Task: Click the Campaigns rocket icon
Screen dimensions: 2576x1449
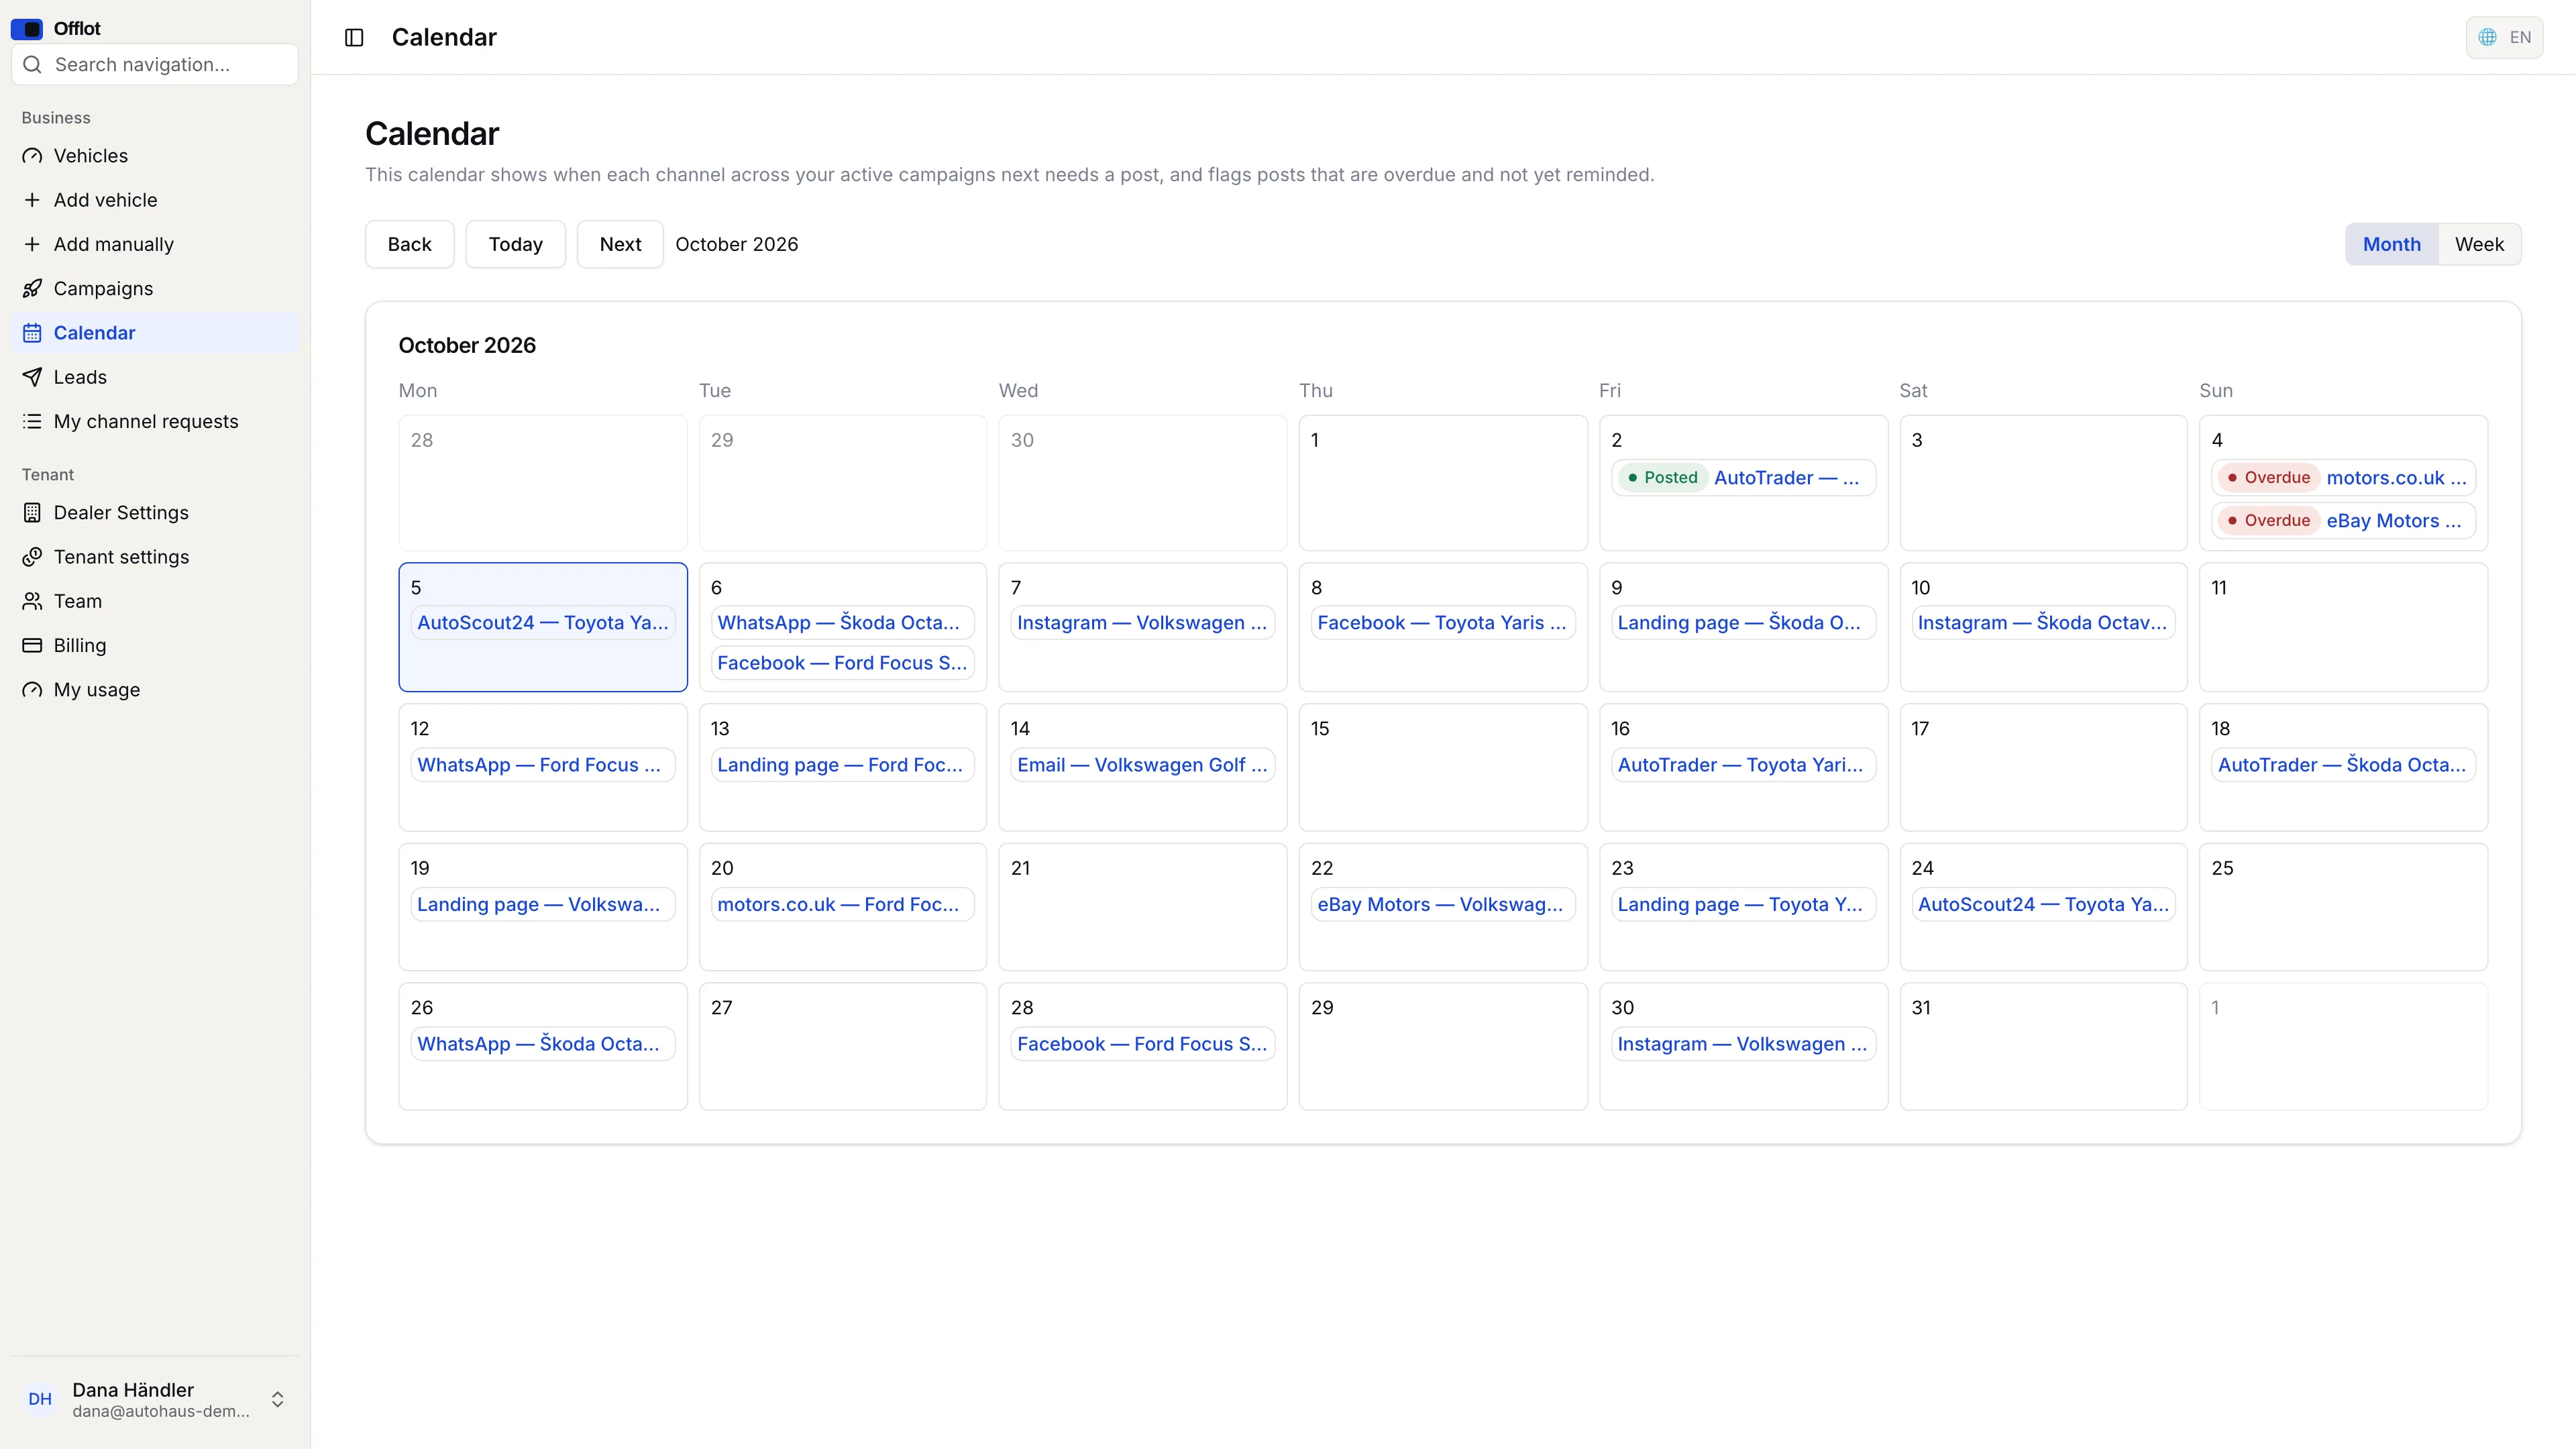Action: (32, 289)
